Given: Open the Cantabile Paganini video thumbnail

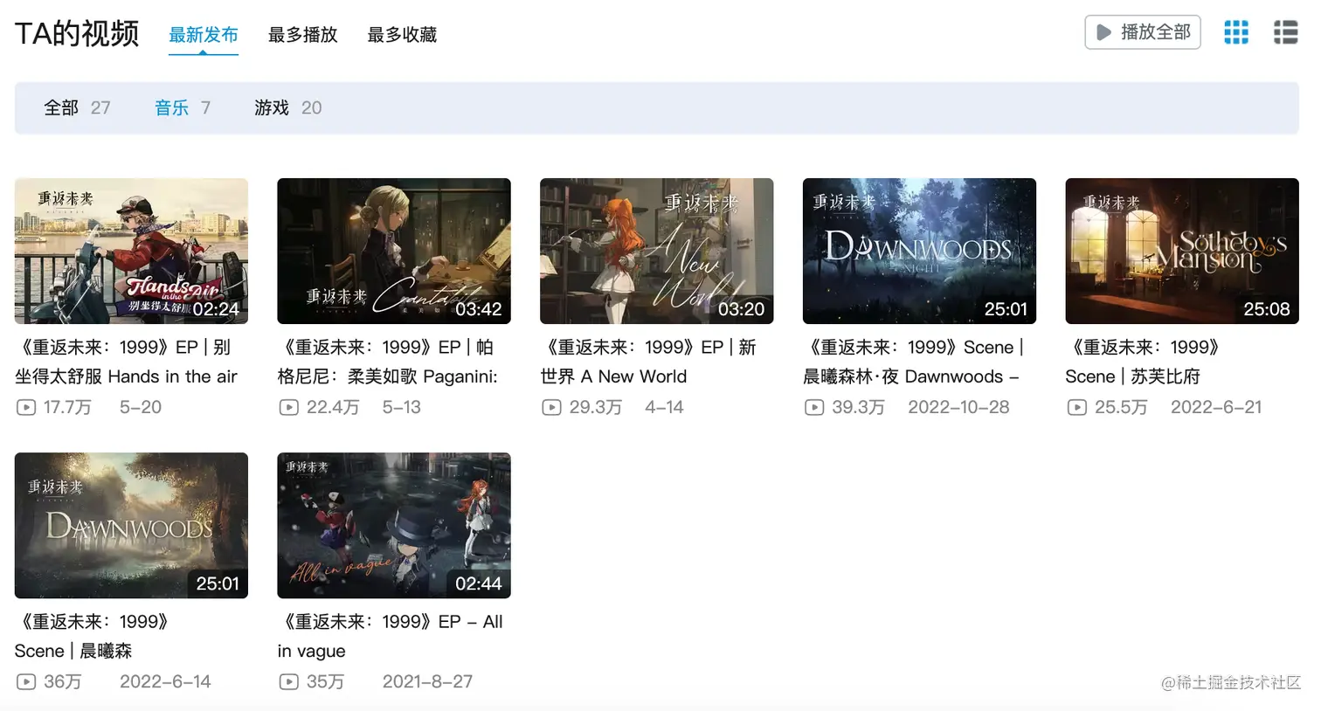Looking at the screenshot, I should coord(394,251).
